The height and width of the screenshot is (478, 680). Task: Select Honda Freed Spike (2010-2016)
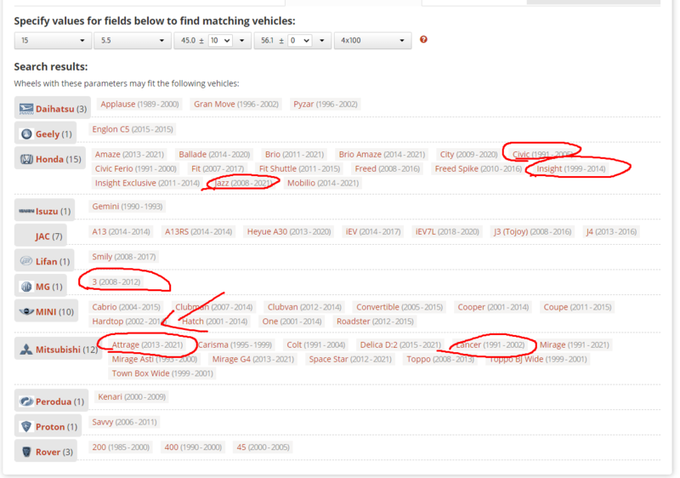click(x=479, y=168)
